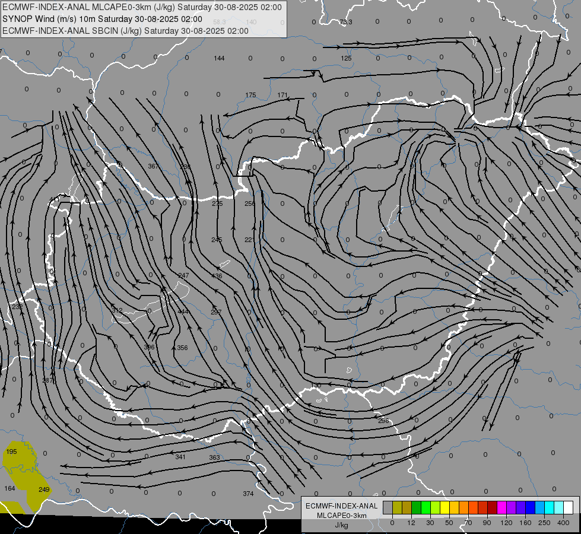Click the cyan legend swatch
Screen dimensions: 581x534
point(550,507)
